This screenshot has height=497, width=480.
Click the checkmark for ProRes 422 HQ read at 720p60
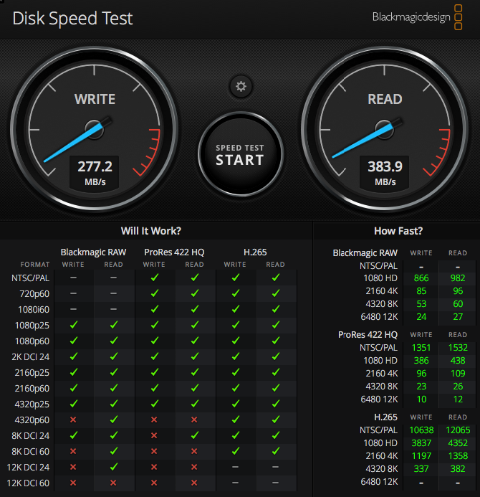[195, 293]
